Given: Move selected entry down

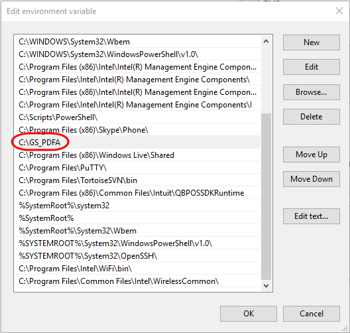Looking at the screenshot, I should 312,179.
